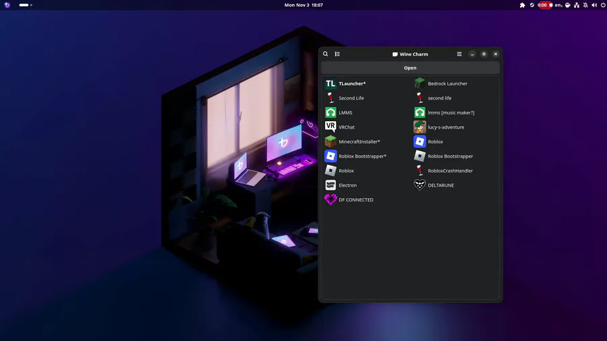Screen dimensions: 607x341
Task: Select the TLauncher* entry icon
Action: tap(330, 84)
